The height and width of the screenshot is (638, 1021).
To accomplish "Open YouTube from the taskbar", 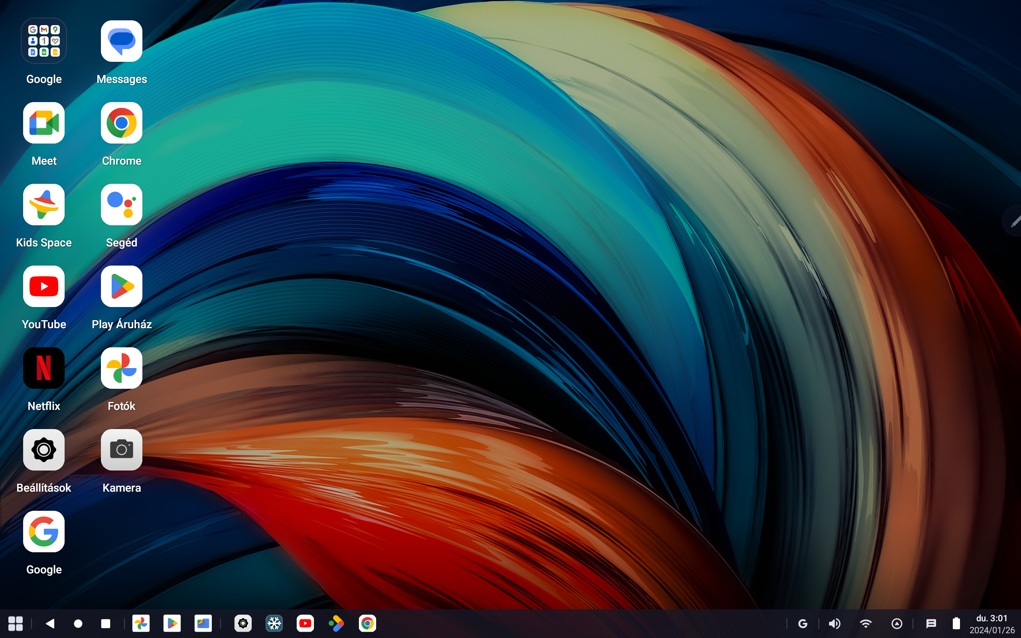I will [306, 624].
